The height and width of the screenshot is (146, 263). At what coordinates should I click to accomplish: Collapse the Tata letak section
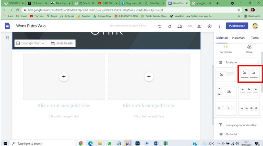point(258,63)
